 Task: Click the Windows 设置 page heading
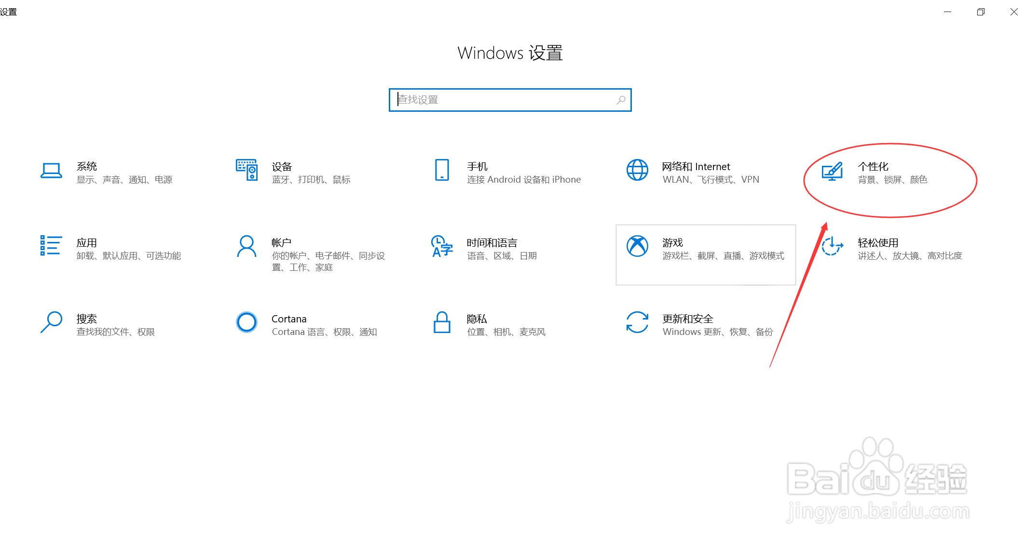510,53
